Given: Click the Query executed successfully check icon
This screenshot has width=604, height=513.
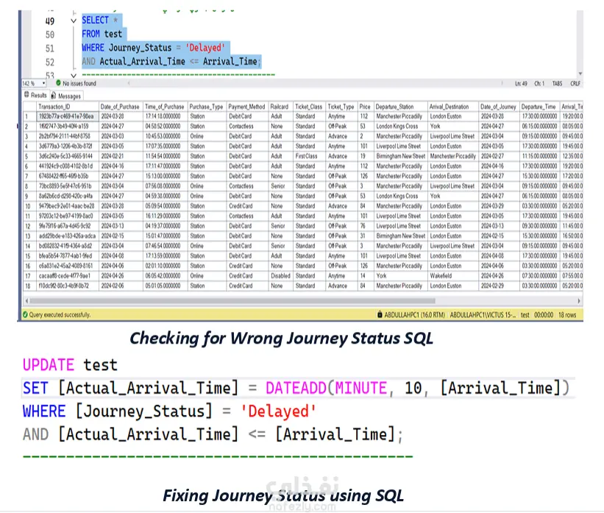Looking at the screenshot, I should (26, 315).
